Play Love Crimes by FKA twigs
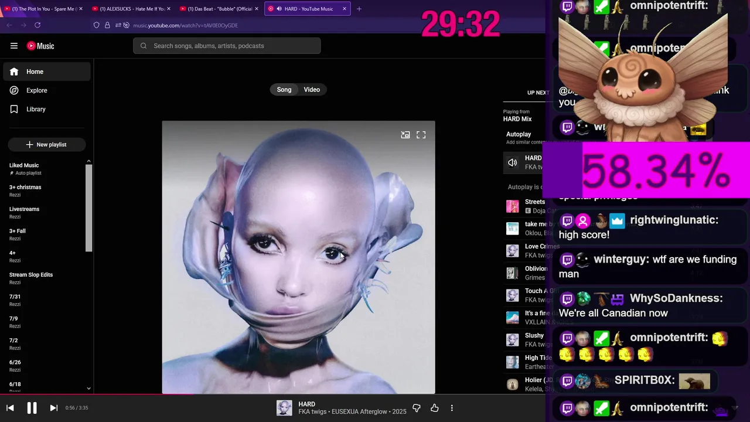This screenshot has width=750, height=422. [525, 251]
